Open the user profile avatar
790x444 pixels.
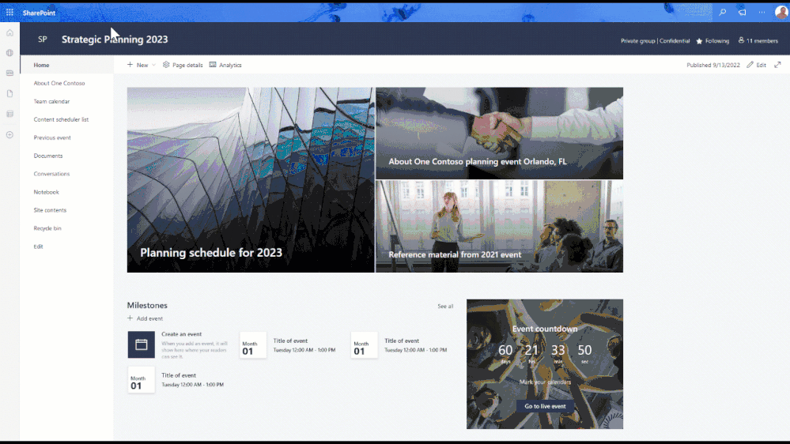[781, 12]
